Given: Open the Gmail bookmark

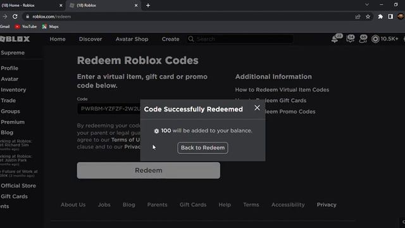Looking at the screenshot, I should pos(4,27).
